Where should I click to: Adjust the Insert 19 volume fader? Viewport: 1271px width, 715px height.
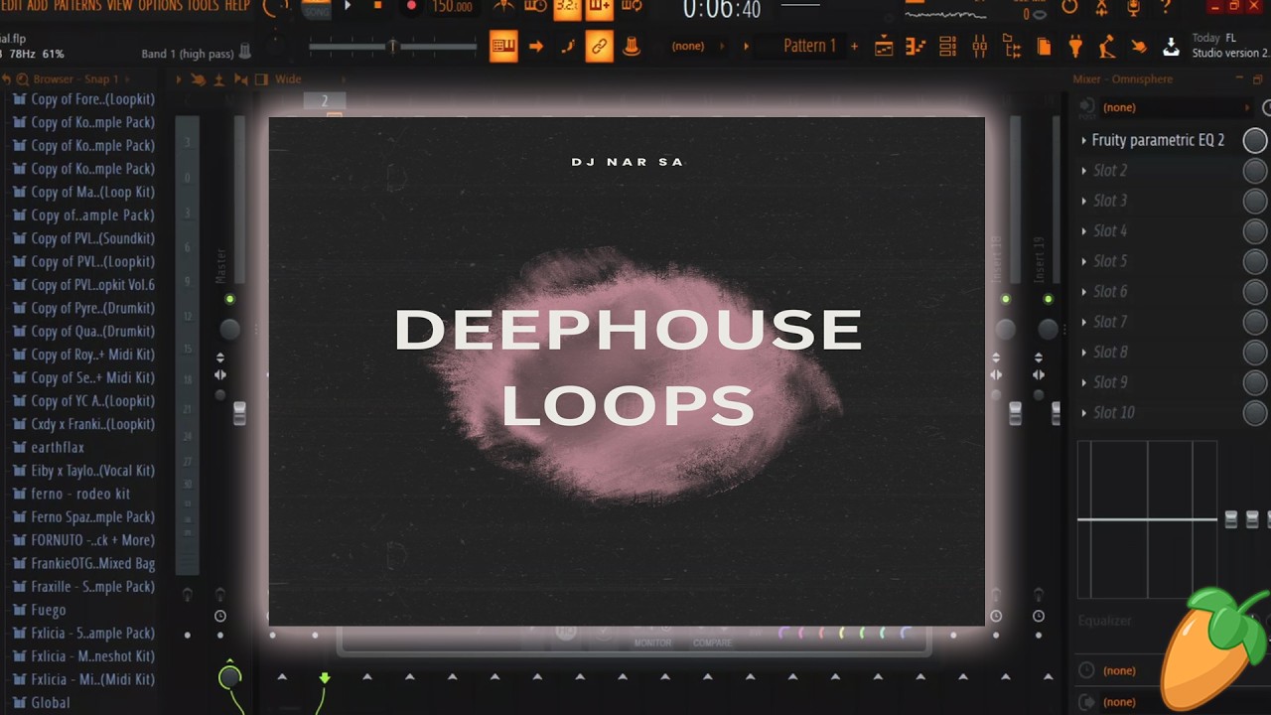pos(1058,413)
